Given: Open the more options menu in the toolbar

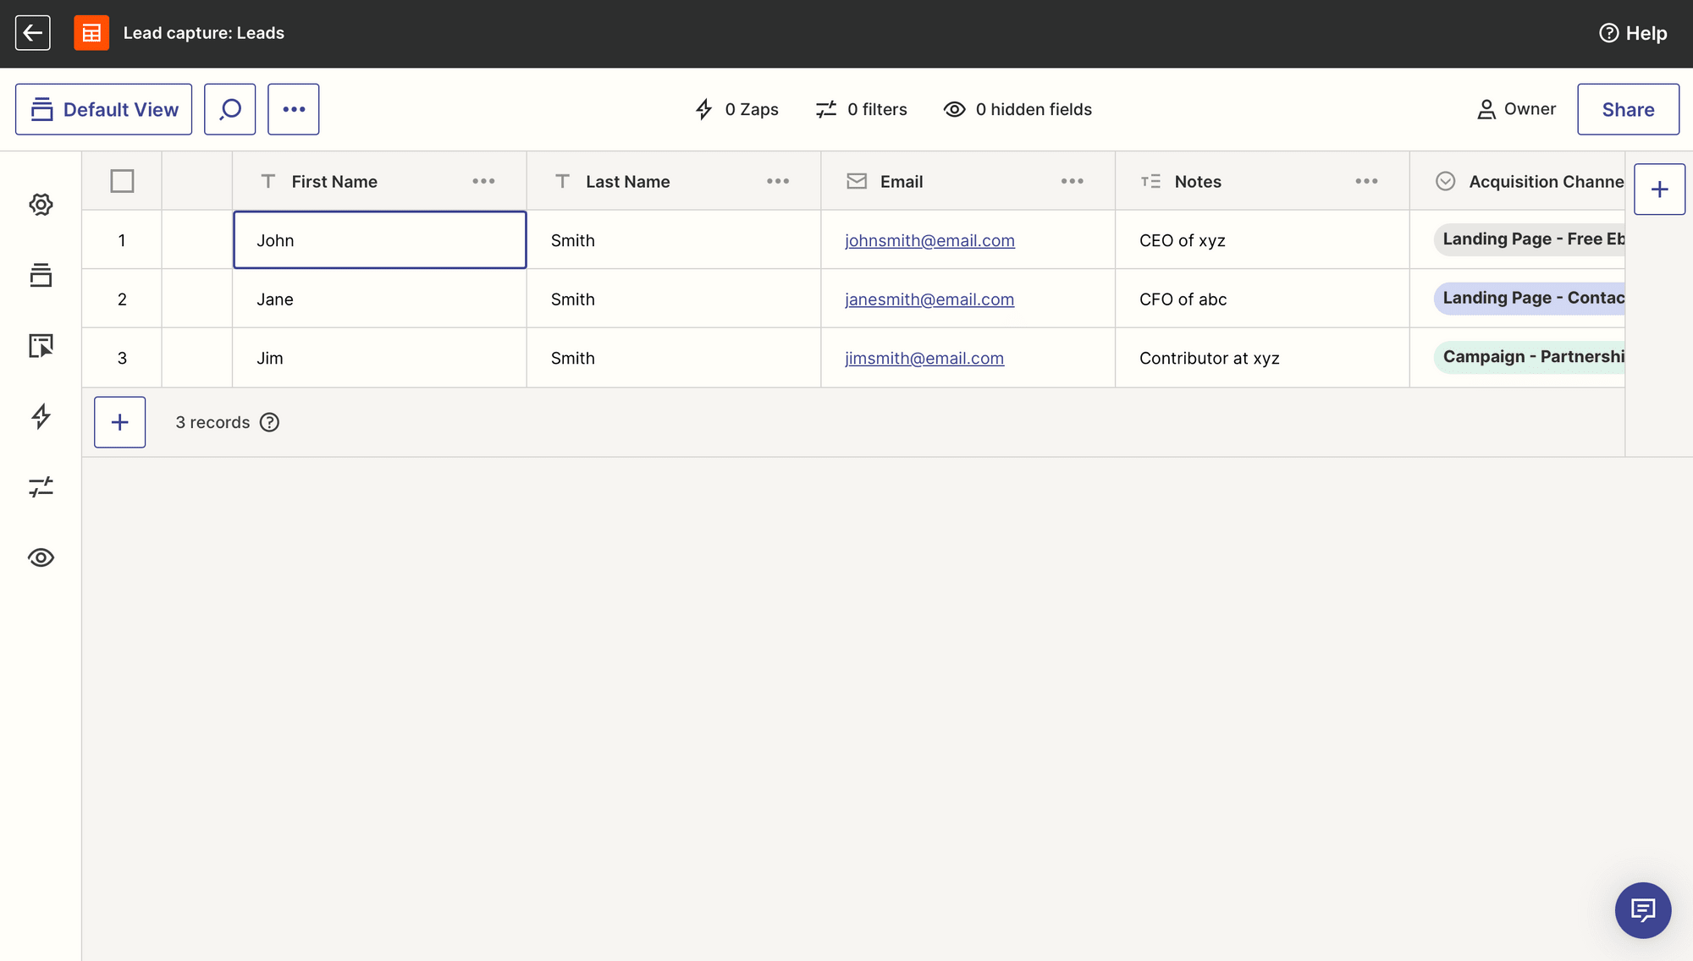Looking at the screenshot, I should 293,108.
